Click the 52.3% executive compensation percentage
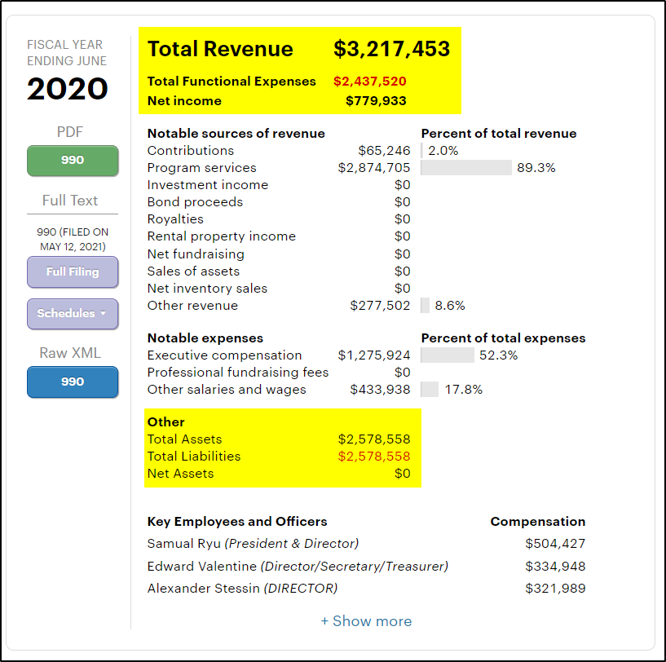666x662 pixels. click(498, 355)
